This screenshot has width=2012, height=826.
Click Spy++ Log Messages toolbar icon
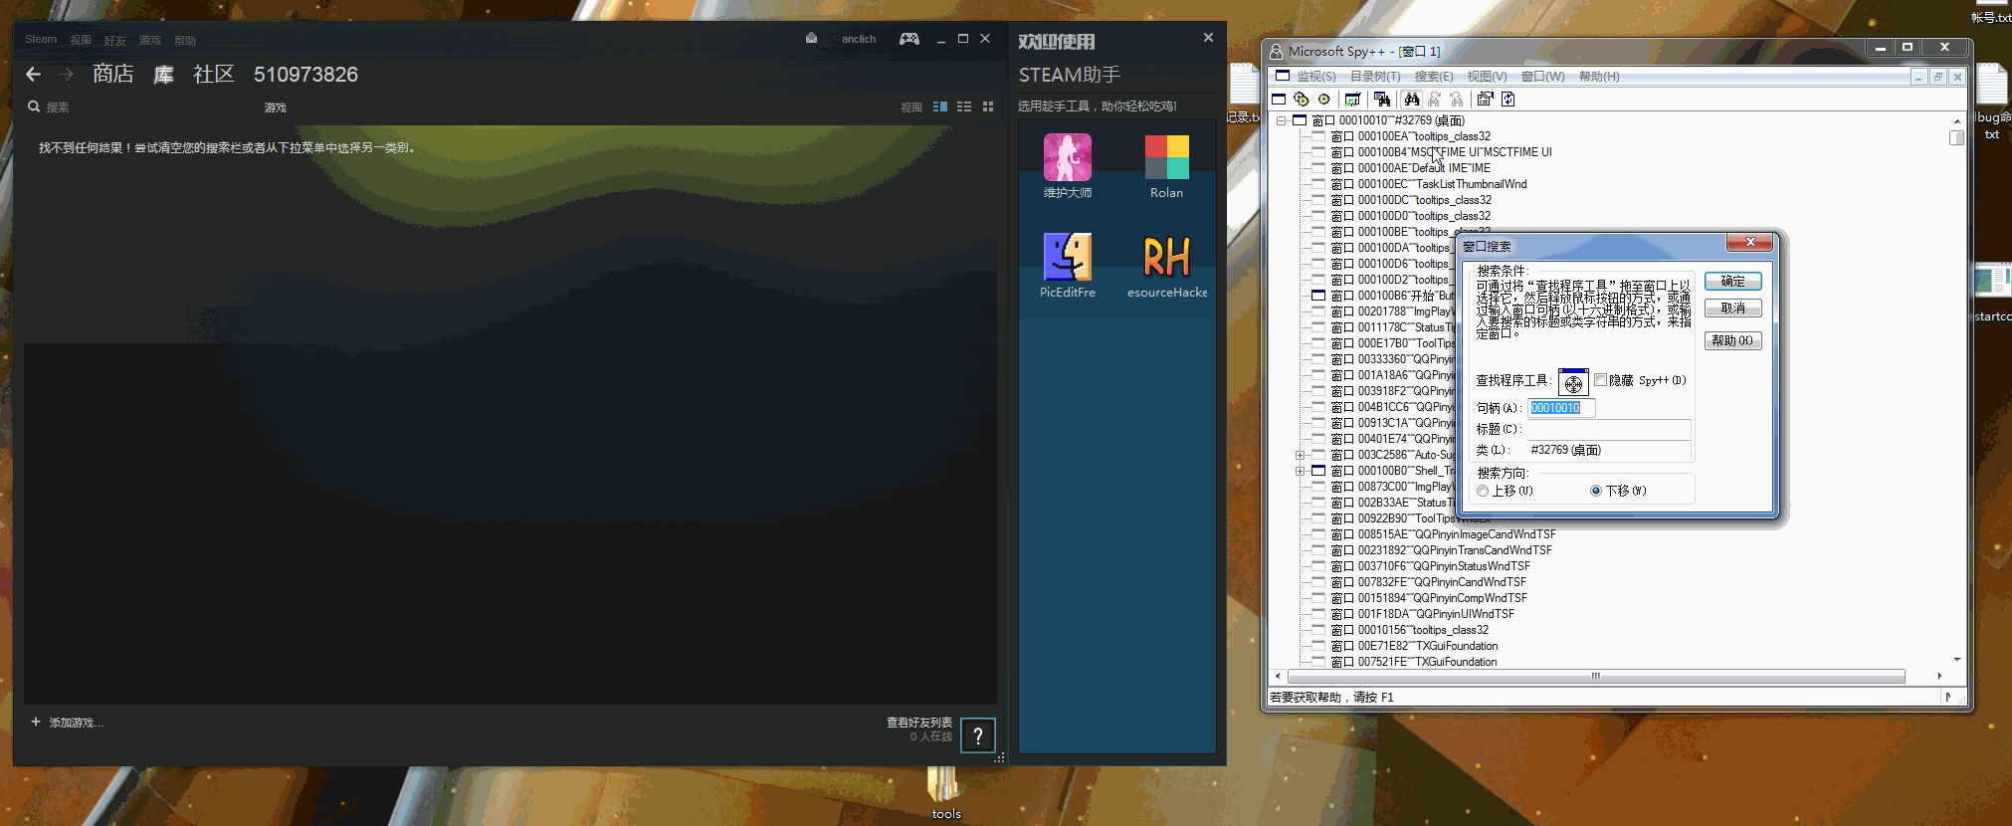tap(1352, 100)
